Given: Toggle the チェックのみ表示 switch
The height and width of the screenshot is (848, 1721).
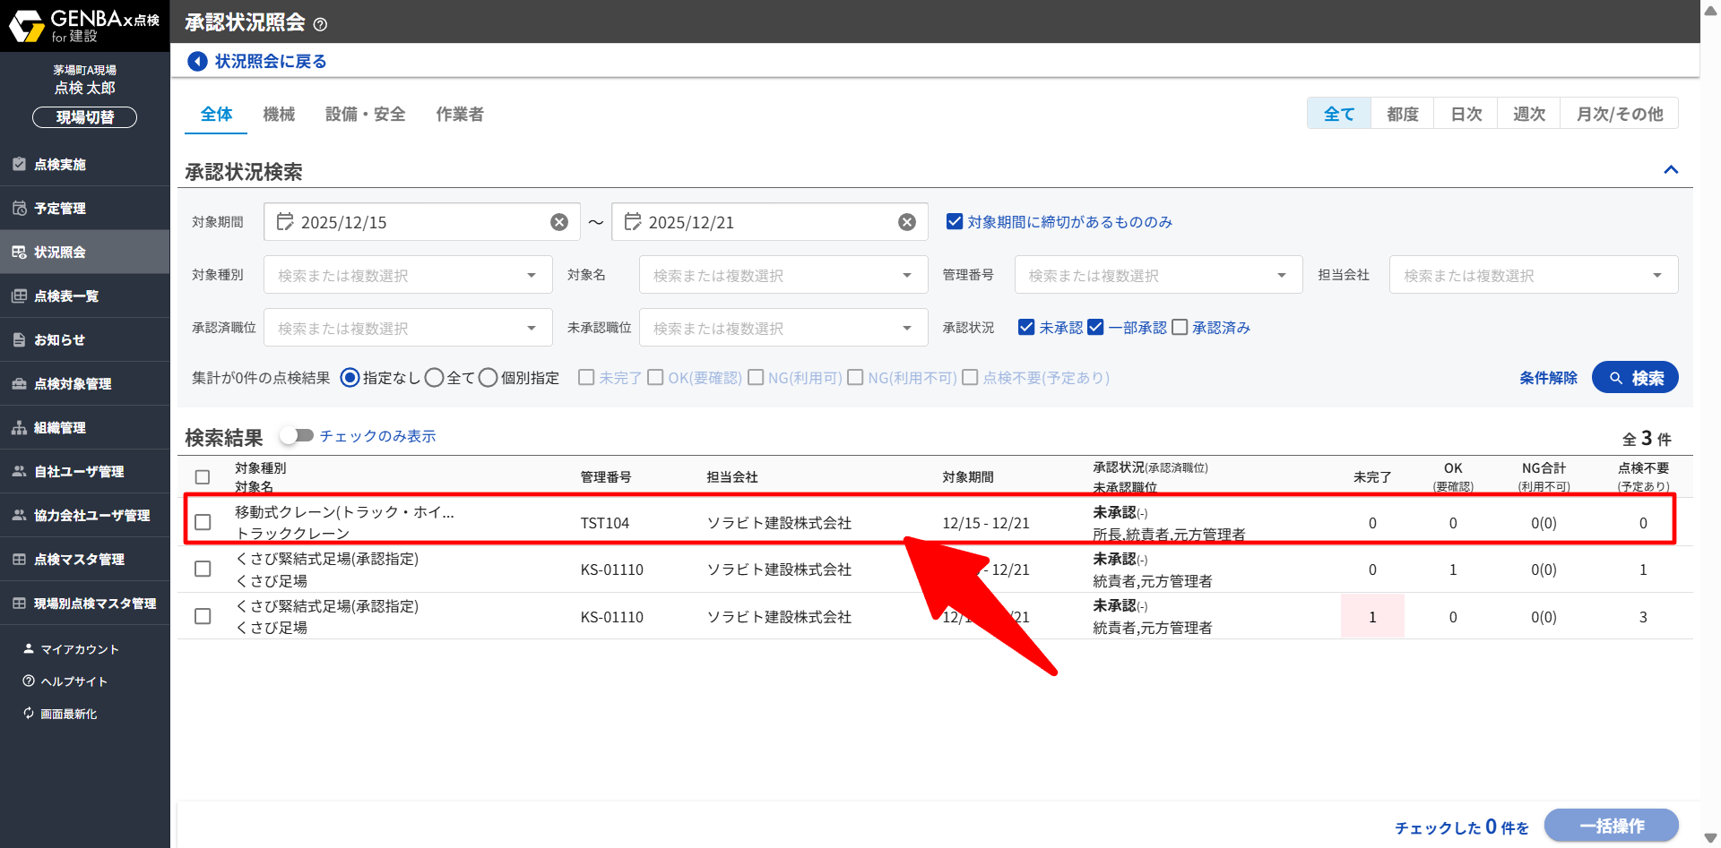Looking at the screenshot, I should click(x=296, y=436).
